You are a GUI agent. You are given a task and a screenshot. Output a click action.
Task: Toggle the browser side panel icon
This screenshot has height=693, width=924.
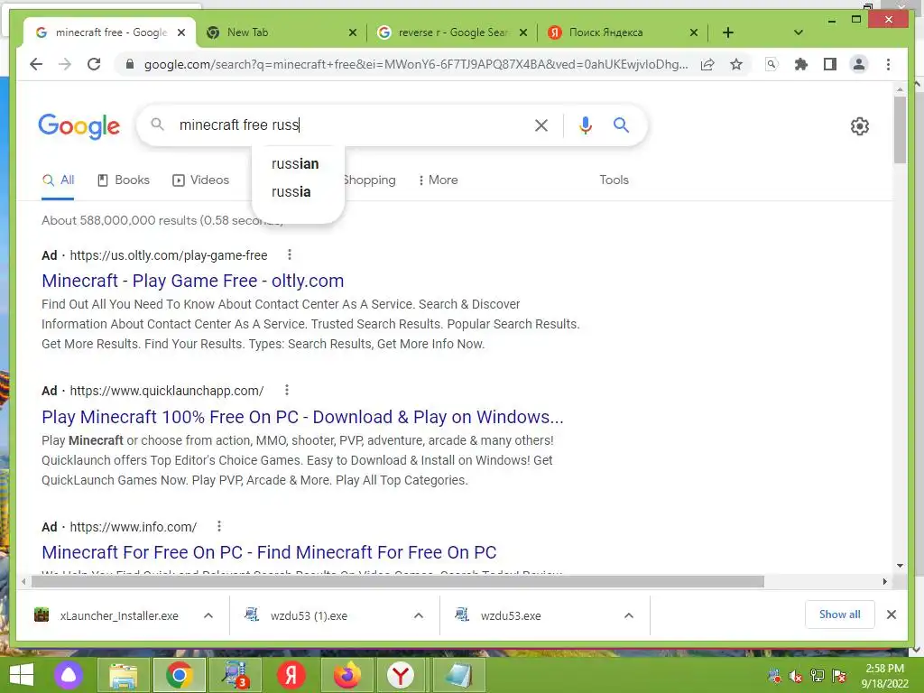(x=830, y=64)
